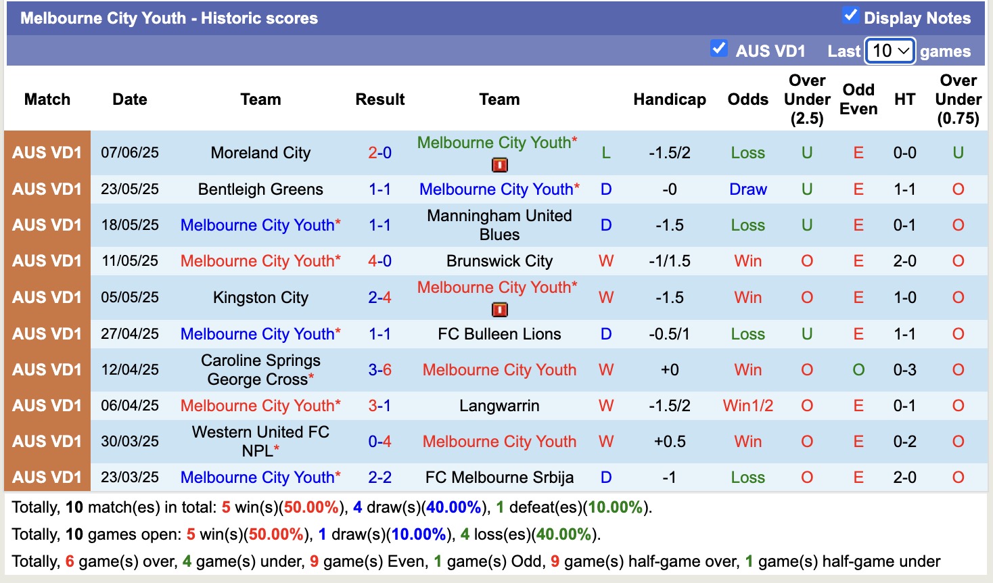Image resolution: width=993 pixels, height=583 pixels.
Task: Select Caroline Springs George Cross
Action: coord(260,370)
